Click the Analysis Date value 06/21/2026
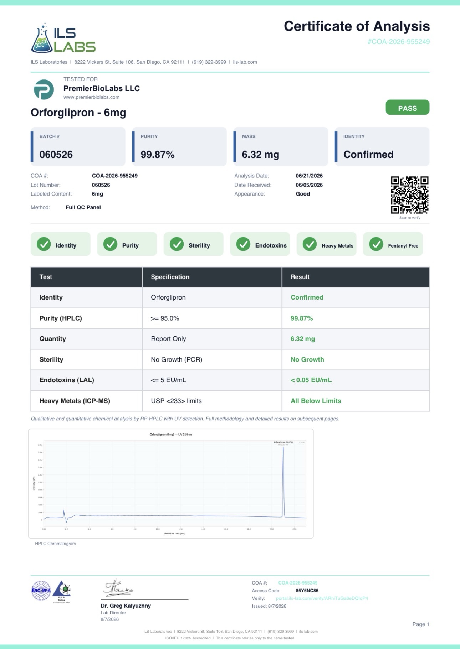Image resolution: width=460 pixels, height=649 pixels. (x=309, y=176)
